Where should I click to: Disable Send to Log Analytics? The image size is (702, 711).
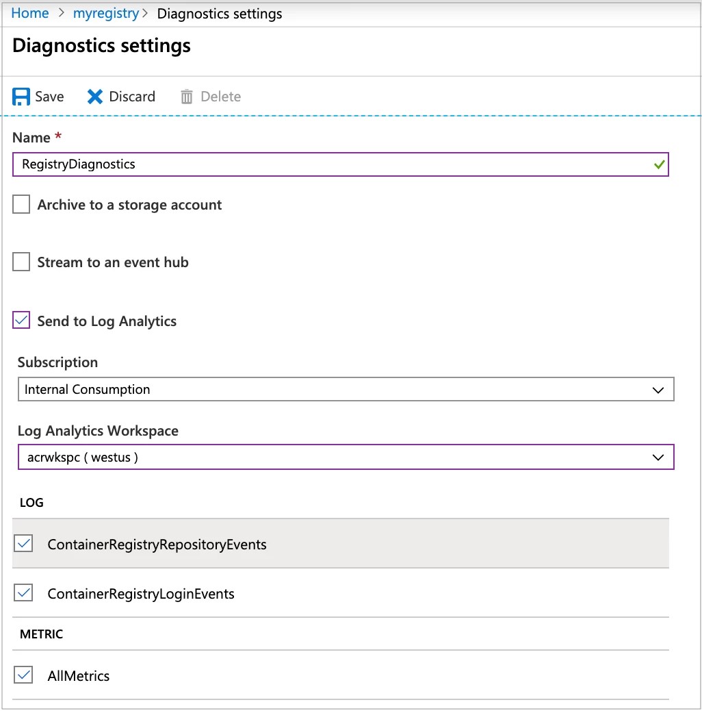[x=21, y=320]
